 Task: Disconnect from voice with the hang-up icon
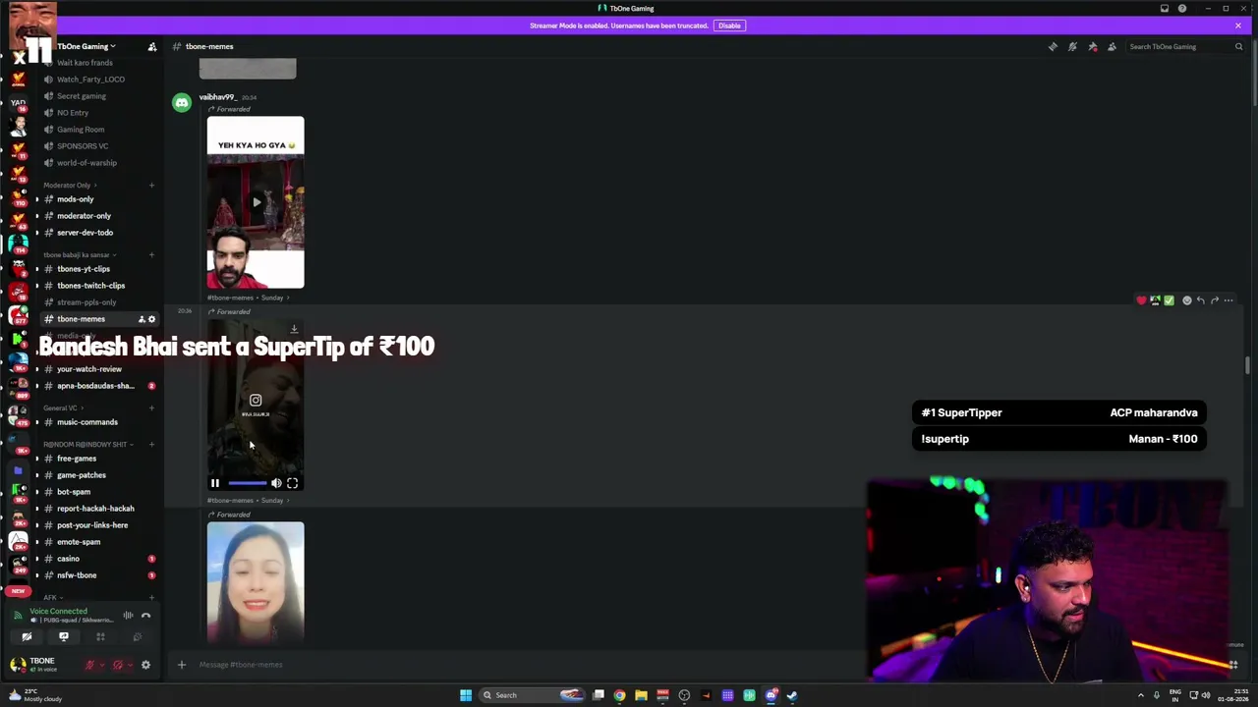pos(145,616)
